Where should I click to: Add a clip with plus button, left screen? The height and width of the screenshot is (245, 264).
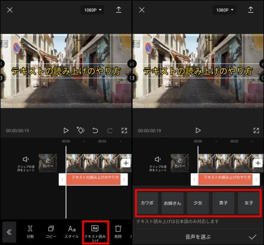126,163
